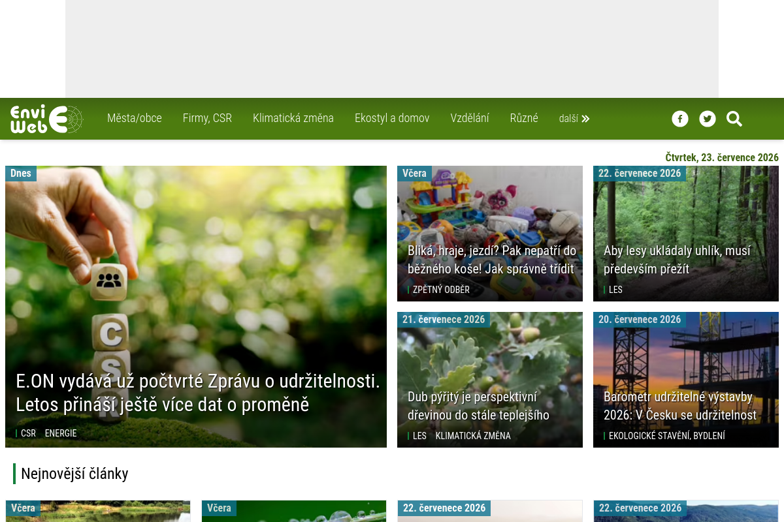Open article "Aby lesy ukládaly uhlík"
The image size is (784, 522).
(677, 260)
